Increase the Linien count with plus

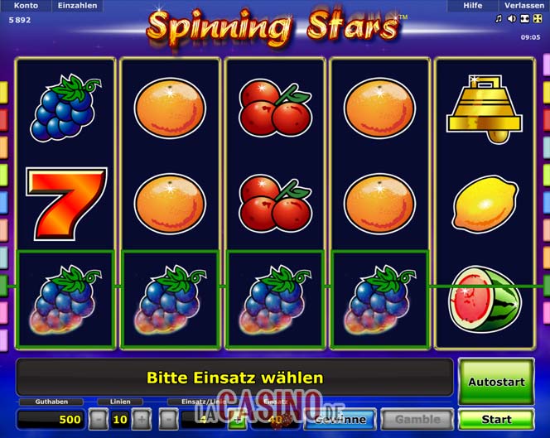142,419
